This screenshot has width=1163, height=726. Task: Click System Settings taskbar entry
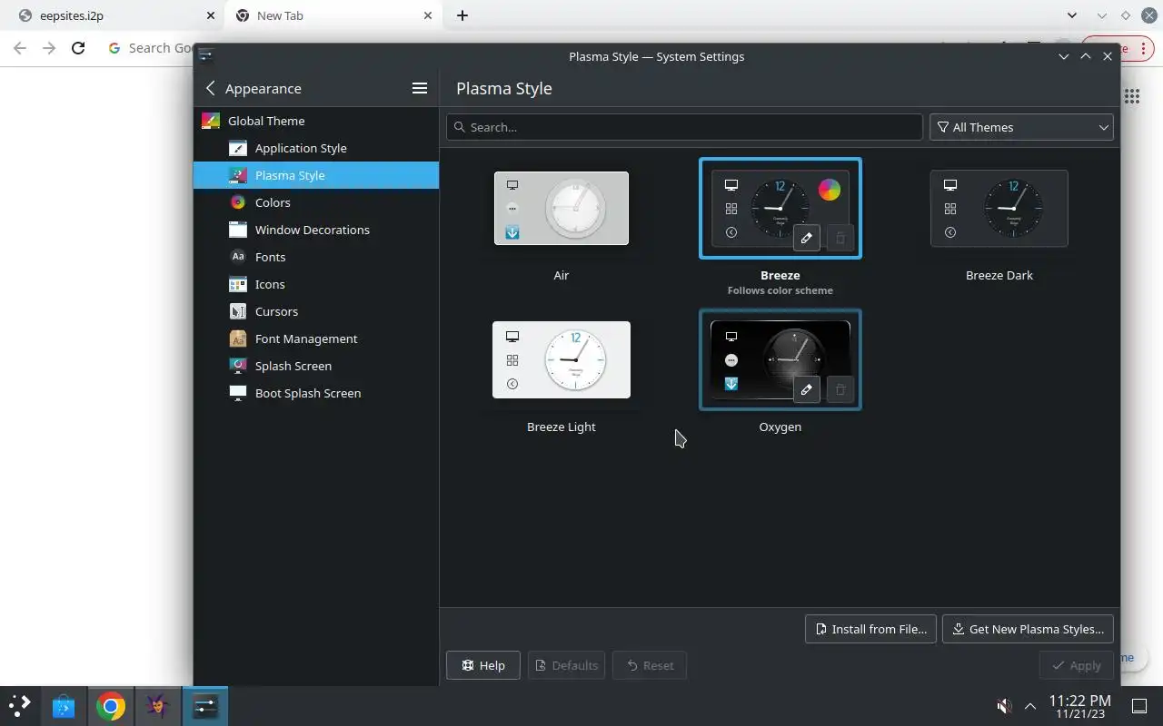coord(205,706)
